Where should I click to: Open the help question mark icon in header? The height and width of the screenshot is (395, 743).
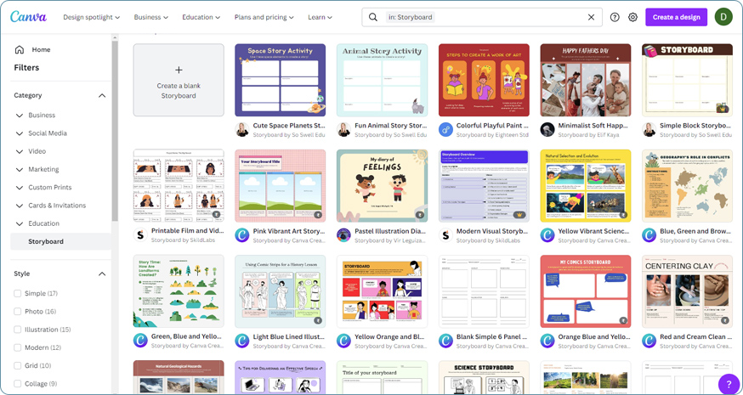615,17
